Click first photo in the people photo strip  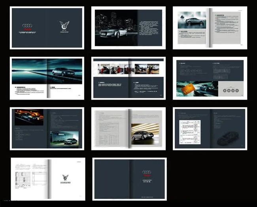[x=104, y=69]
